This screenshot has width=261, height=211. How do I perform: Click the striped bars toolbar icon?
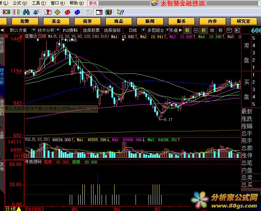coord(16,12)
